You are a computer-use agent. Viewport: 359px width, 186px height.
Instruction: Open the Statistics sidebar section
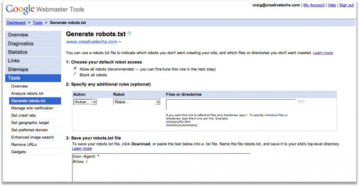click(x=33, y=52)
